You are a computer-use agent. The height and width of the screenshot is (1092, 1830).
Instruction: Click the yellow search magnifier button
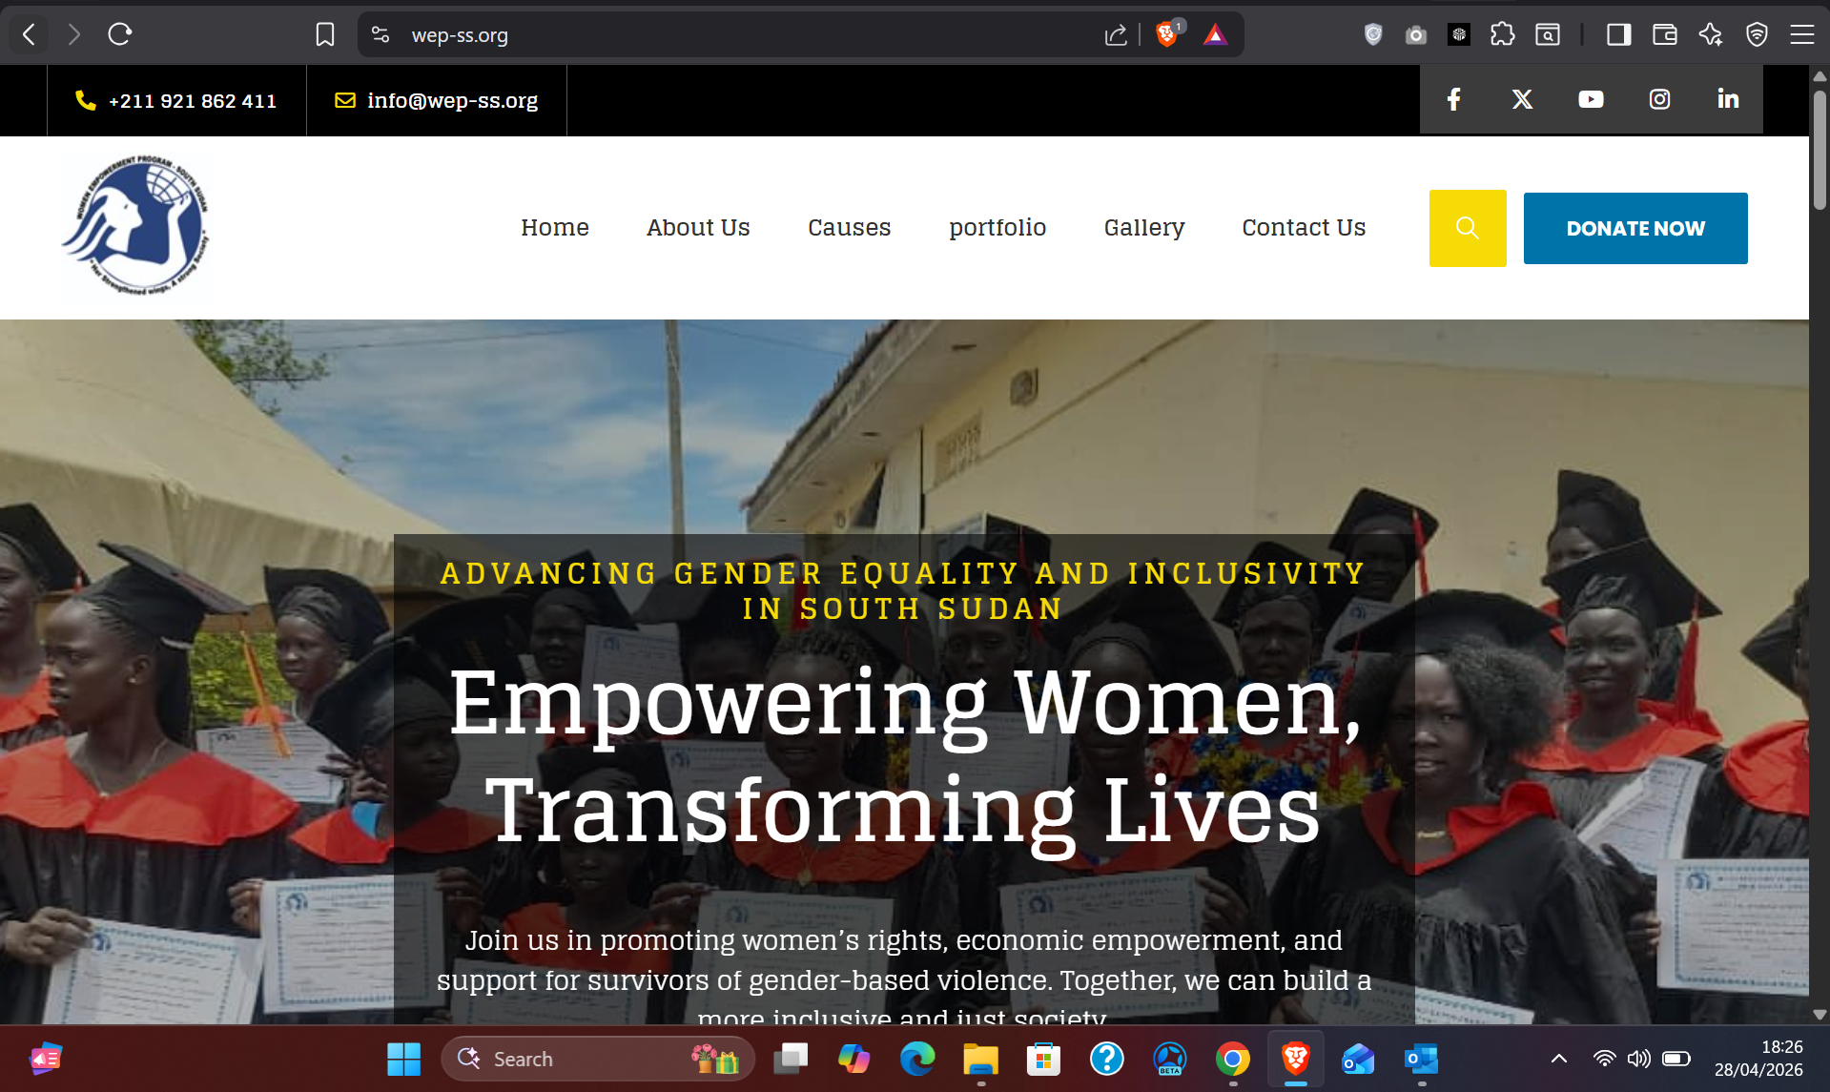1468,228
